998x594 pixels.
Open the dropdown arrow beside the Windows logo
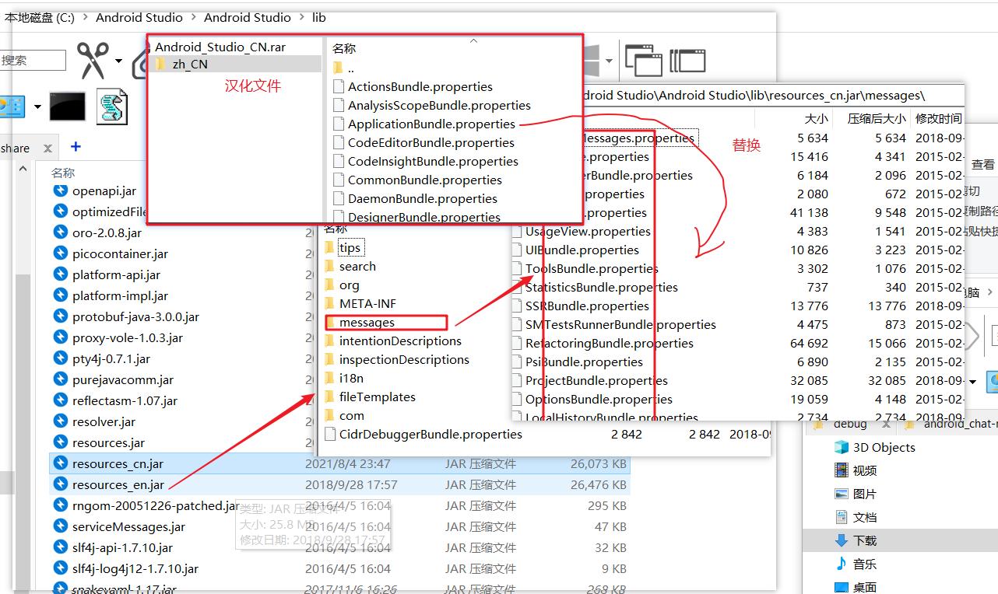(x=609, y=61)
